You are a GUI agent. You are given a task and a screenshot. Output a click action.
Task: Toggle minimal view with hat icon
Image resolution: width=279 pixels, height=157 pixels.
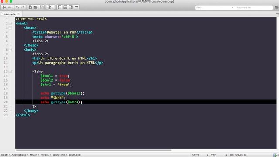tap(77, 7)
